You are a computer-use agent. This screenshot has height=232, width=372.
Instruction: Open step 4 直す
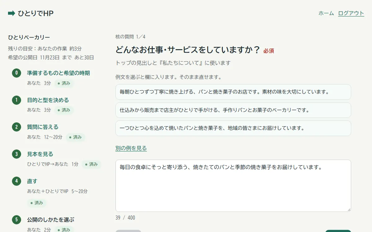32,181
